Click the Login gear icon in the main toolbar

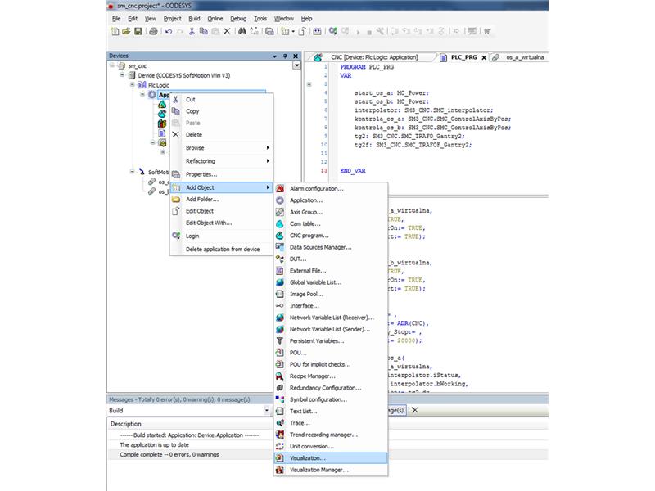pos(332,31)
